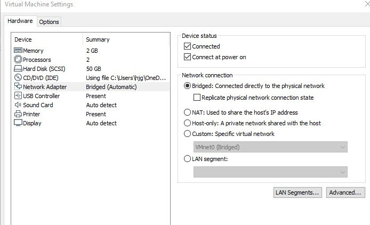This screenshot has width=370, height=225.
Task: Select the Printer device icon
Action: pos(18,114)
